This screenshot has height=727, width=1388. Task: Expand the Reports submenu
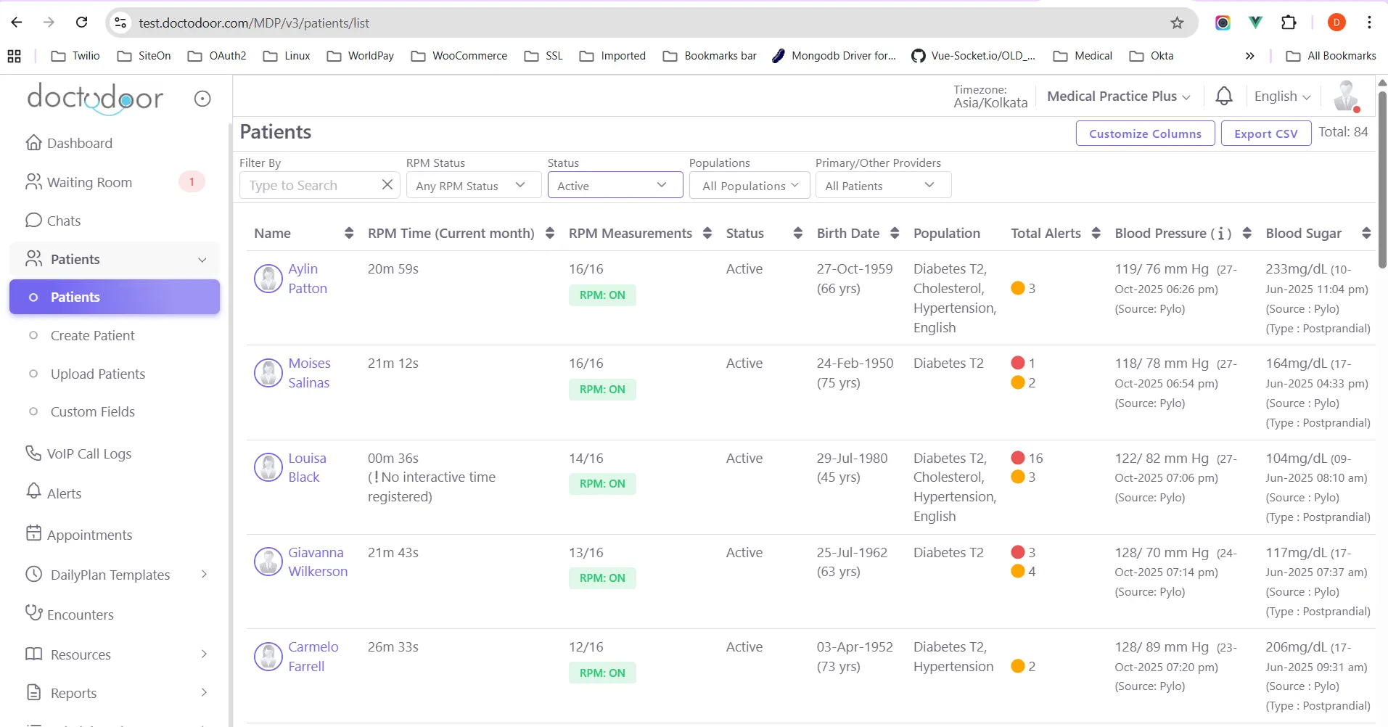(204, 692)
